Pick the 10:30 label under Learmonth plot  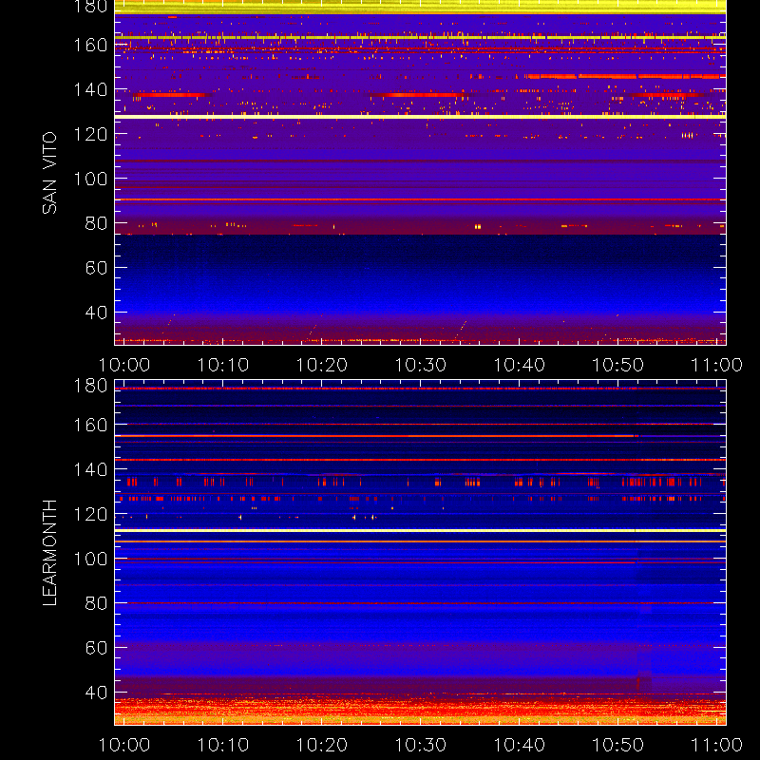click(x=421, y=745)
